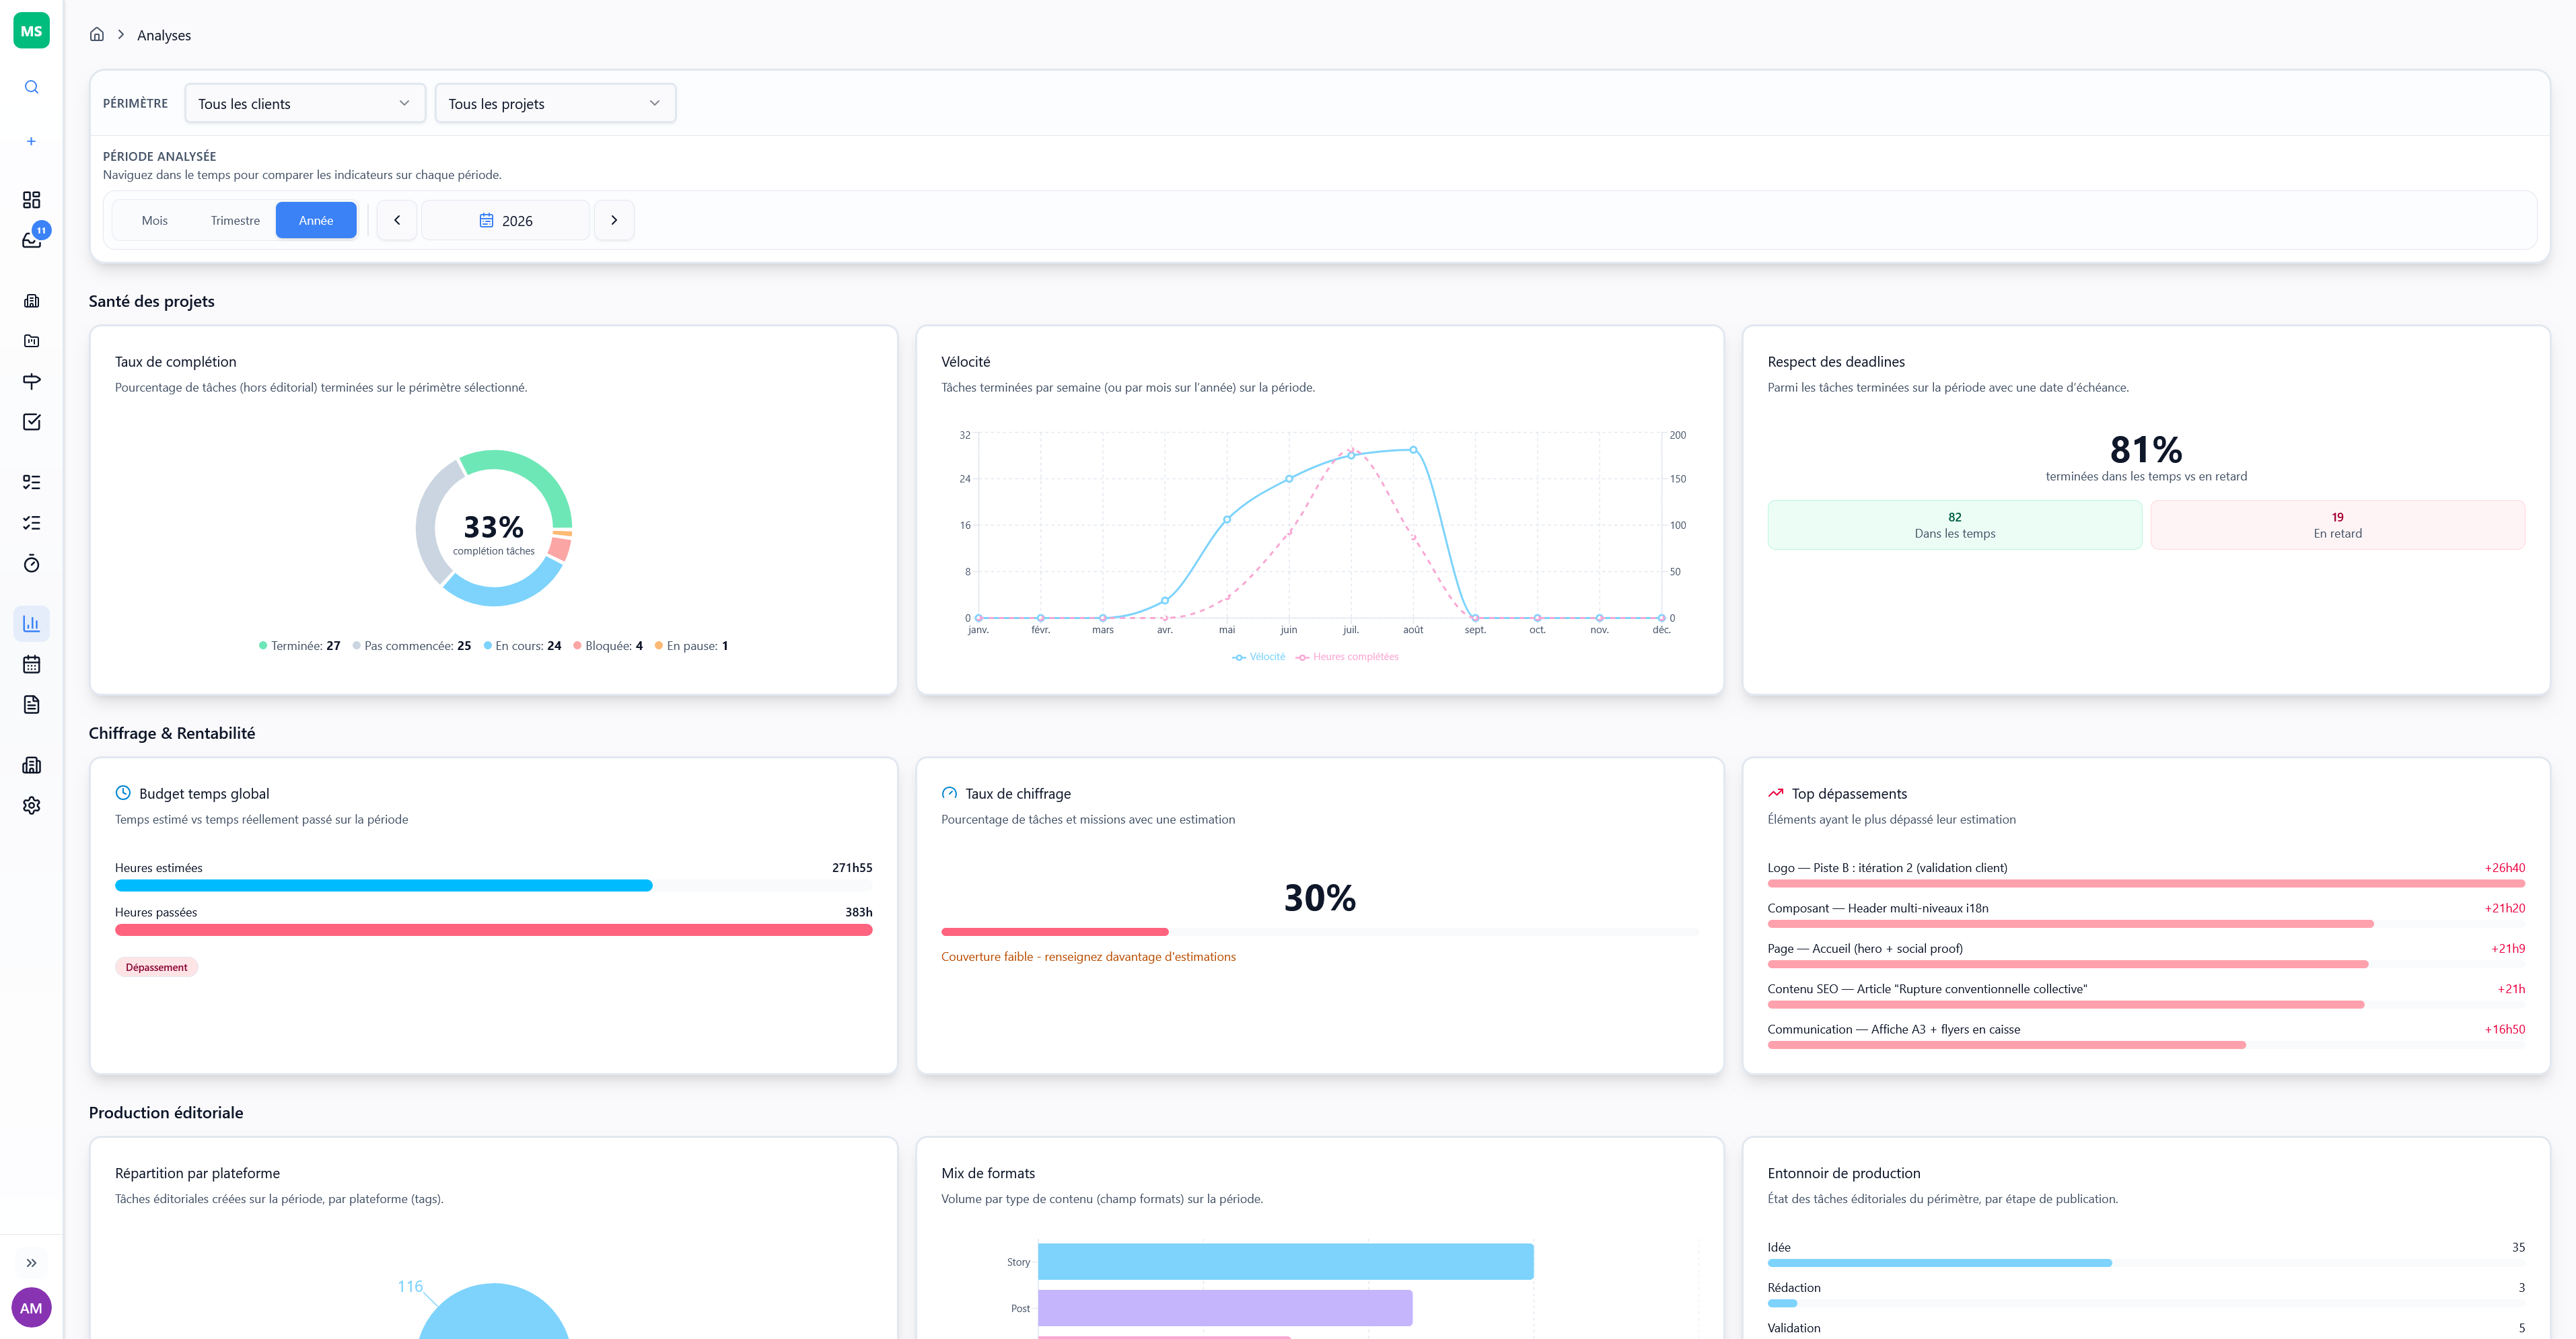Go to the next year with right chevron
Image resolution: width=2576 pixels, height=1339 pixels.
(614, 221)
